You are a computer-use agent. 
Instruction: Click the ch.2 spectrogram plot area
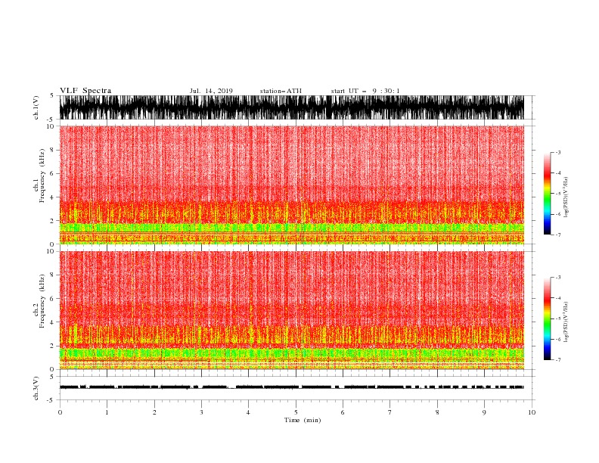(291, 310)
